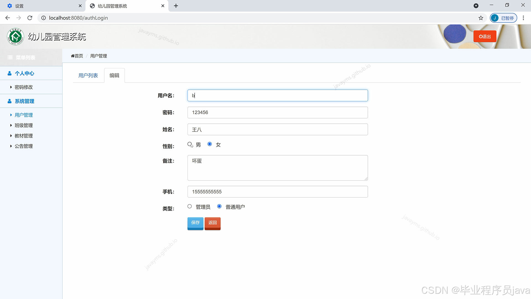The image size is (531, 299).
Task: Go back using browser back arrow
Action: [x=7, y=18]
